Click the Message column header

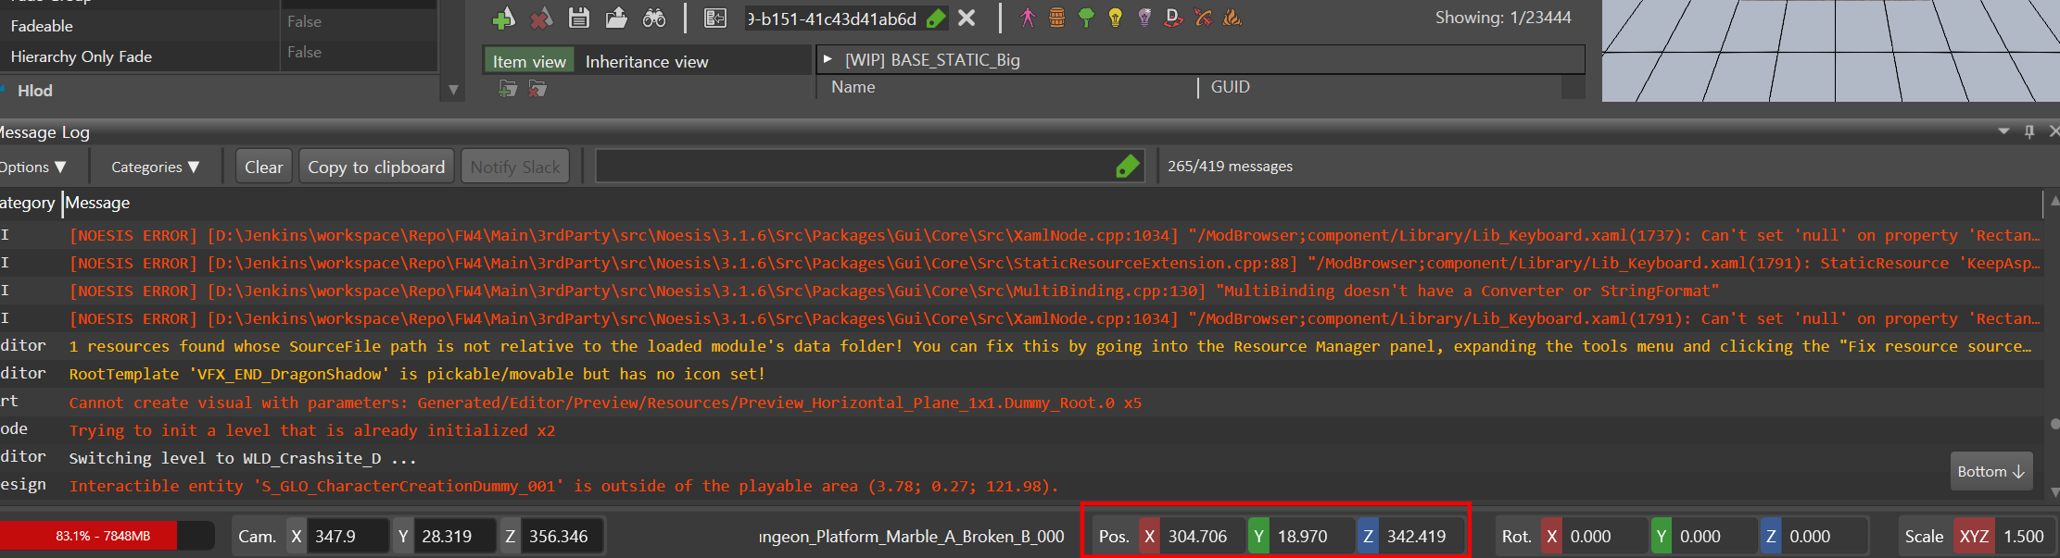(98, 203)
